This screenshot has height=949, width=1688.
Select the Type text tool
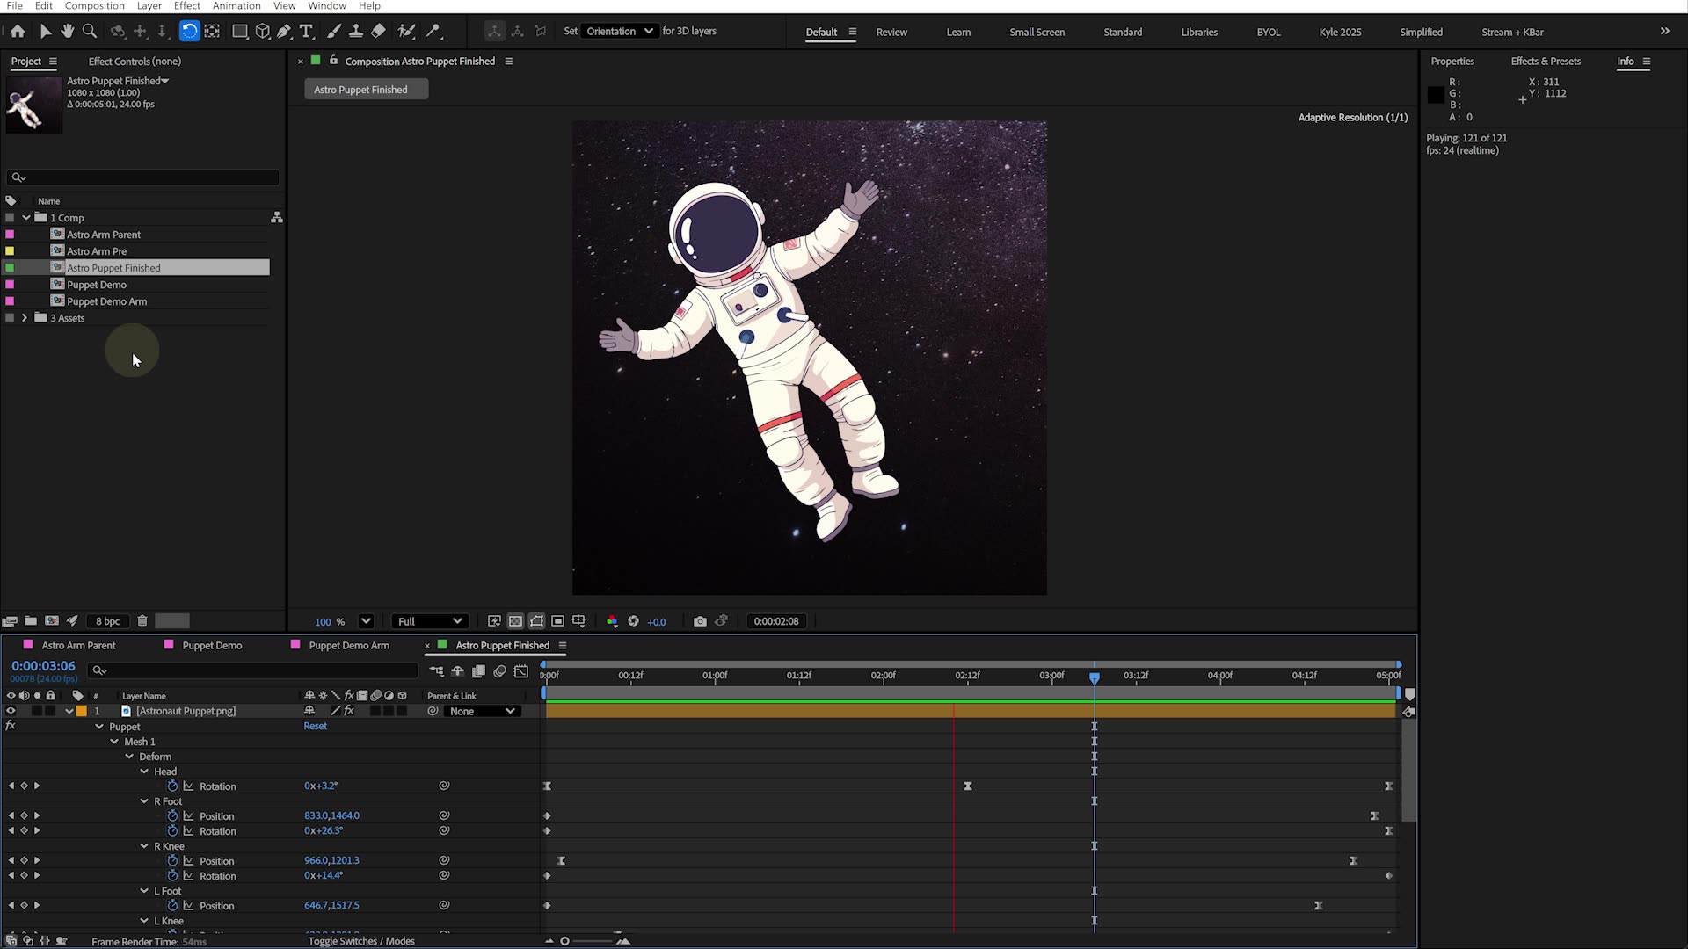click(306, 31)
